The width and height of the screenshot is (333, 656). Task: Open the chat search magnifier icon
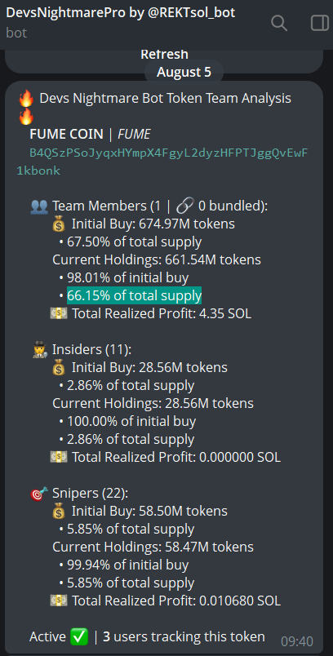click(x=279, y=23)
